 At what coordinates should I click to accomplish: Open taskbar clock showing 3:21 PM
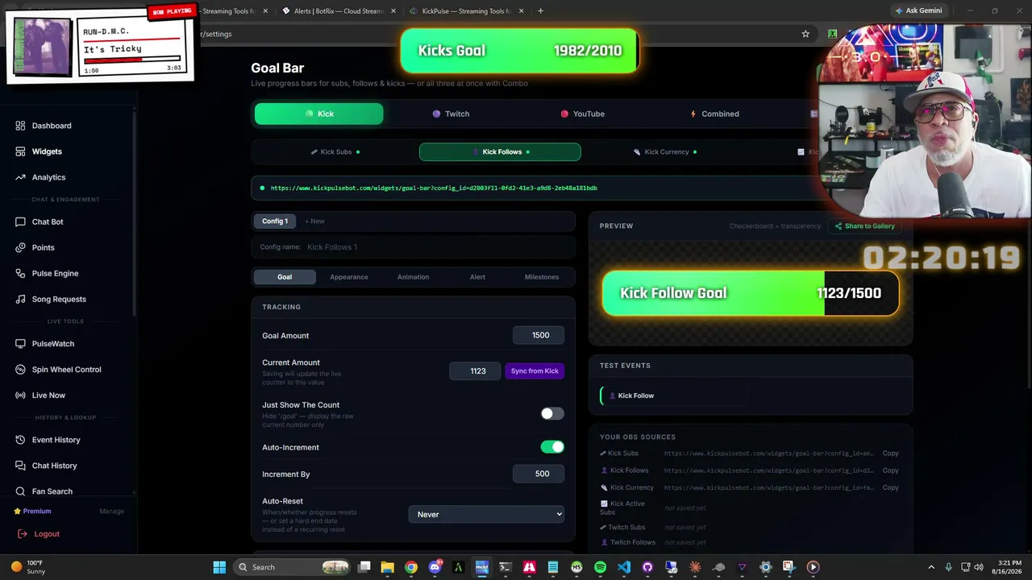point(1009,567)
